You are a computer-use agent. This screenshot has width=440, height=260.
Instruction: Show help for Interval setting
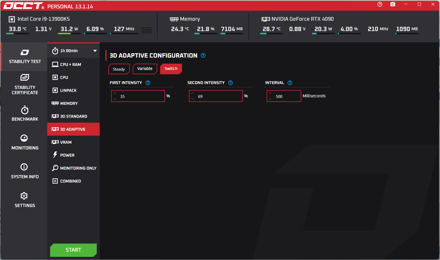tap(290, 83)
